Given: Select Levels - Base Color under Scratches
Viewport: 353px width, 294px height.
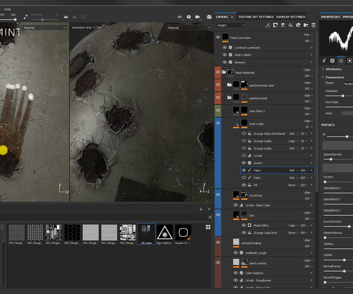Looking at the screenshot, I should 274,205.
